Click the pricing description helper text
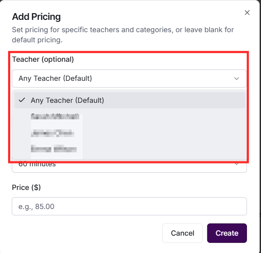This screenshot has height=253, width=261. [123, 35]
